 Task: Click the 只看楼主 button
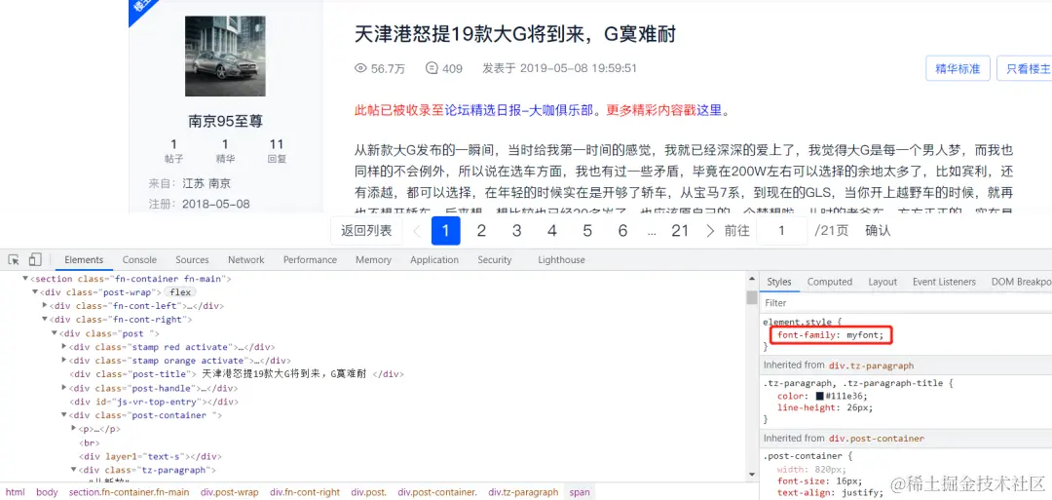click(x=1025, y=68)
